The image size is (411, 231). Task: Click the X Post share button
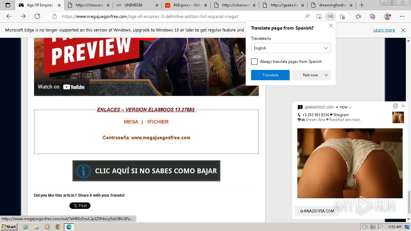80,206
